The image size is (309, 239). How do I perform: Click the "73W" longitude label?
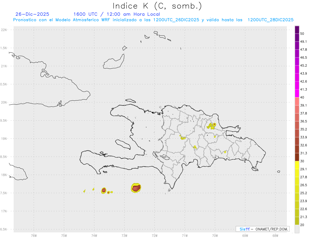(x=124, y=235)
